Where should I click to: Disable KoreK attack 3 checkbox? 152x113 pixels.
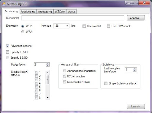[36, 79]
